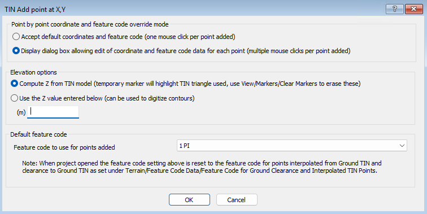The image size is (427, 214).
Task: Click the Elevation options group heading
Action: tap(33, 72)
